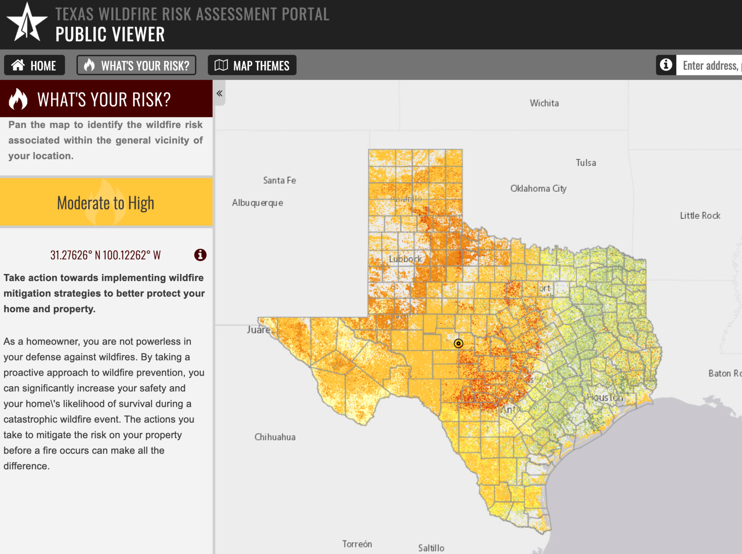Expand the Map Themes selector
Image resolution: width=742 pixels, height=554 pixels.
click(x=252, y=65)
